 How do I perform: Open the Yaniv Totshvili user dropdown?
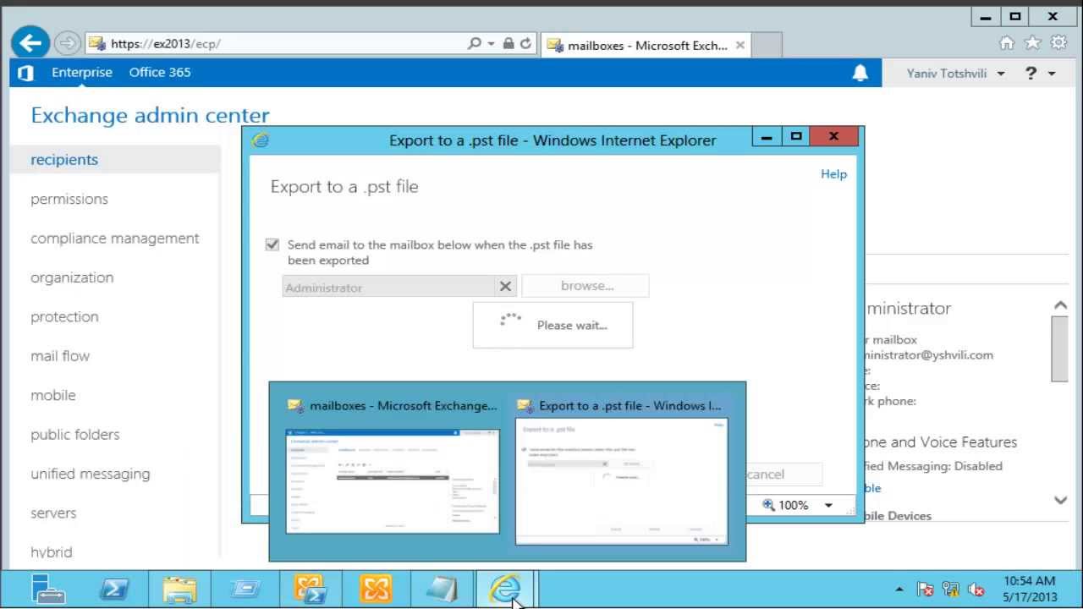coord(955,74)
